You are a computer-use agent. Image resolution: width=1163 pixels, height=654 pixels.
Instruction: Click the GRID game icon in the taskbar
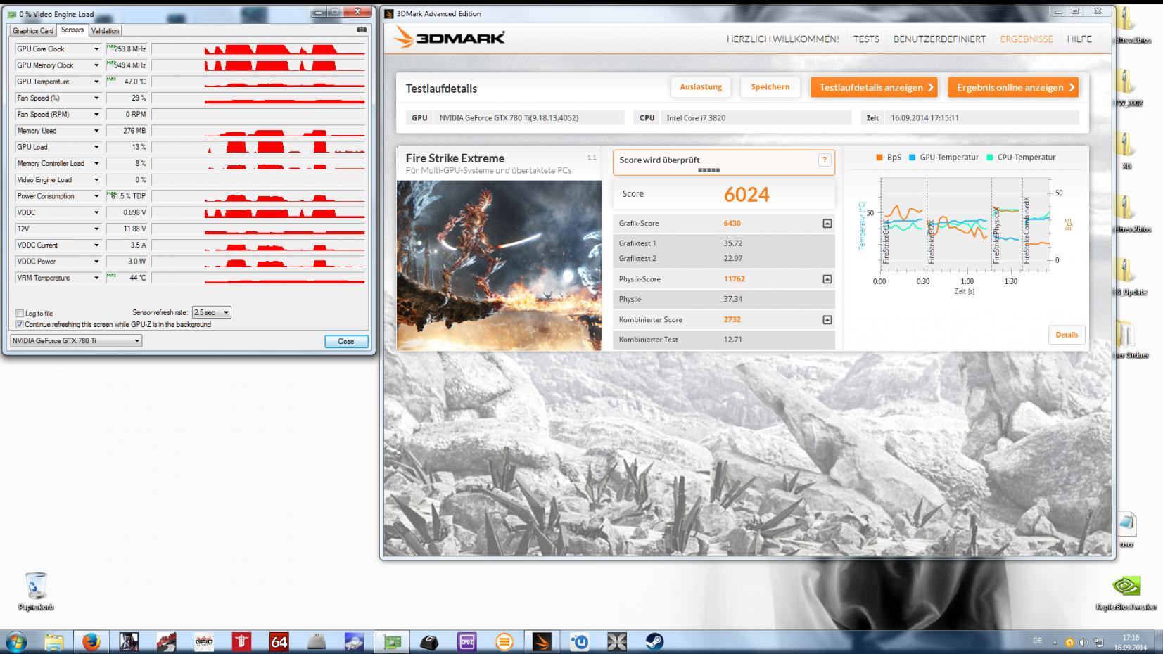pyautogui.click(x=204, y=641)
